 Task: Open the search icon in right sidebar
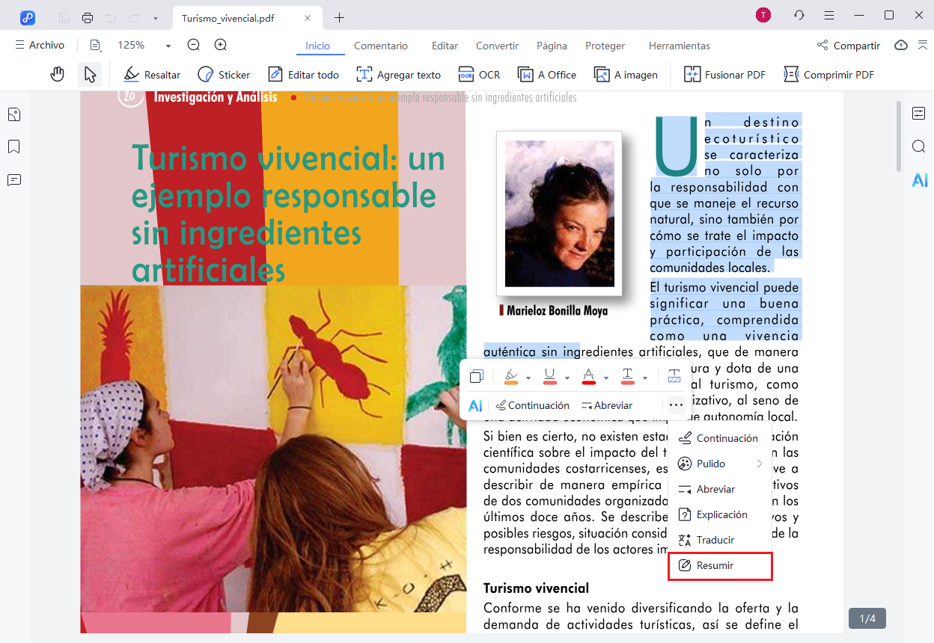point(919,147)
